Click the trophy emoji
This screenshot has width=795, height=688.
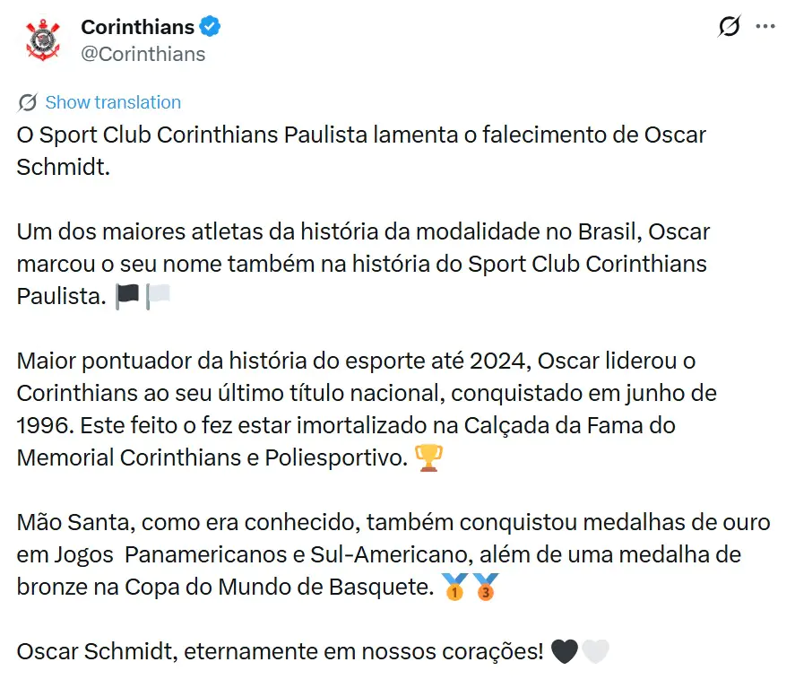point(430,458)
